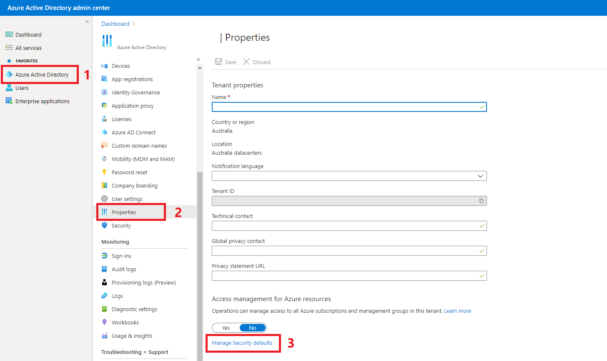Click the Audit logs icon
The width and height of the screenshot is (607, 361).
pos(105,269)
